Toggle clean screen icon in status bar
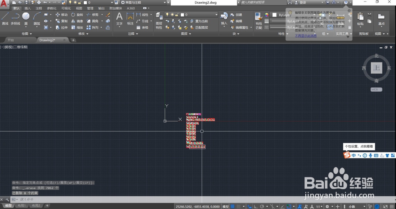396x209 pixels. [x=385, y=207]
